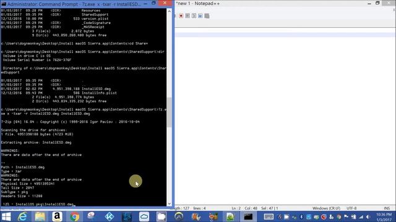396x222 pixels.
Task: Click the 'version.plist' directory entry
Action: tap(95, 18)
